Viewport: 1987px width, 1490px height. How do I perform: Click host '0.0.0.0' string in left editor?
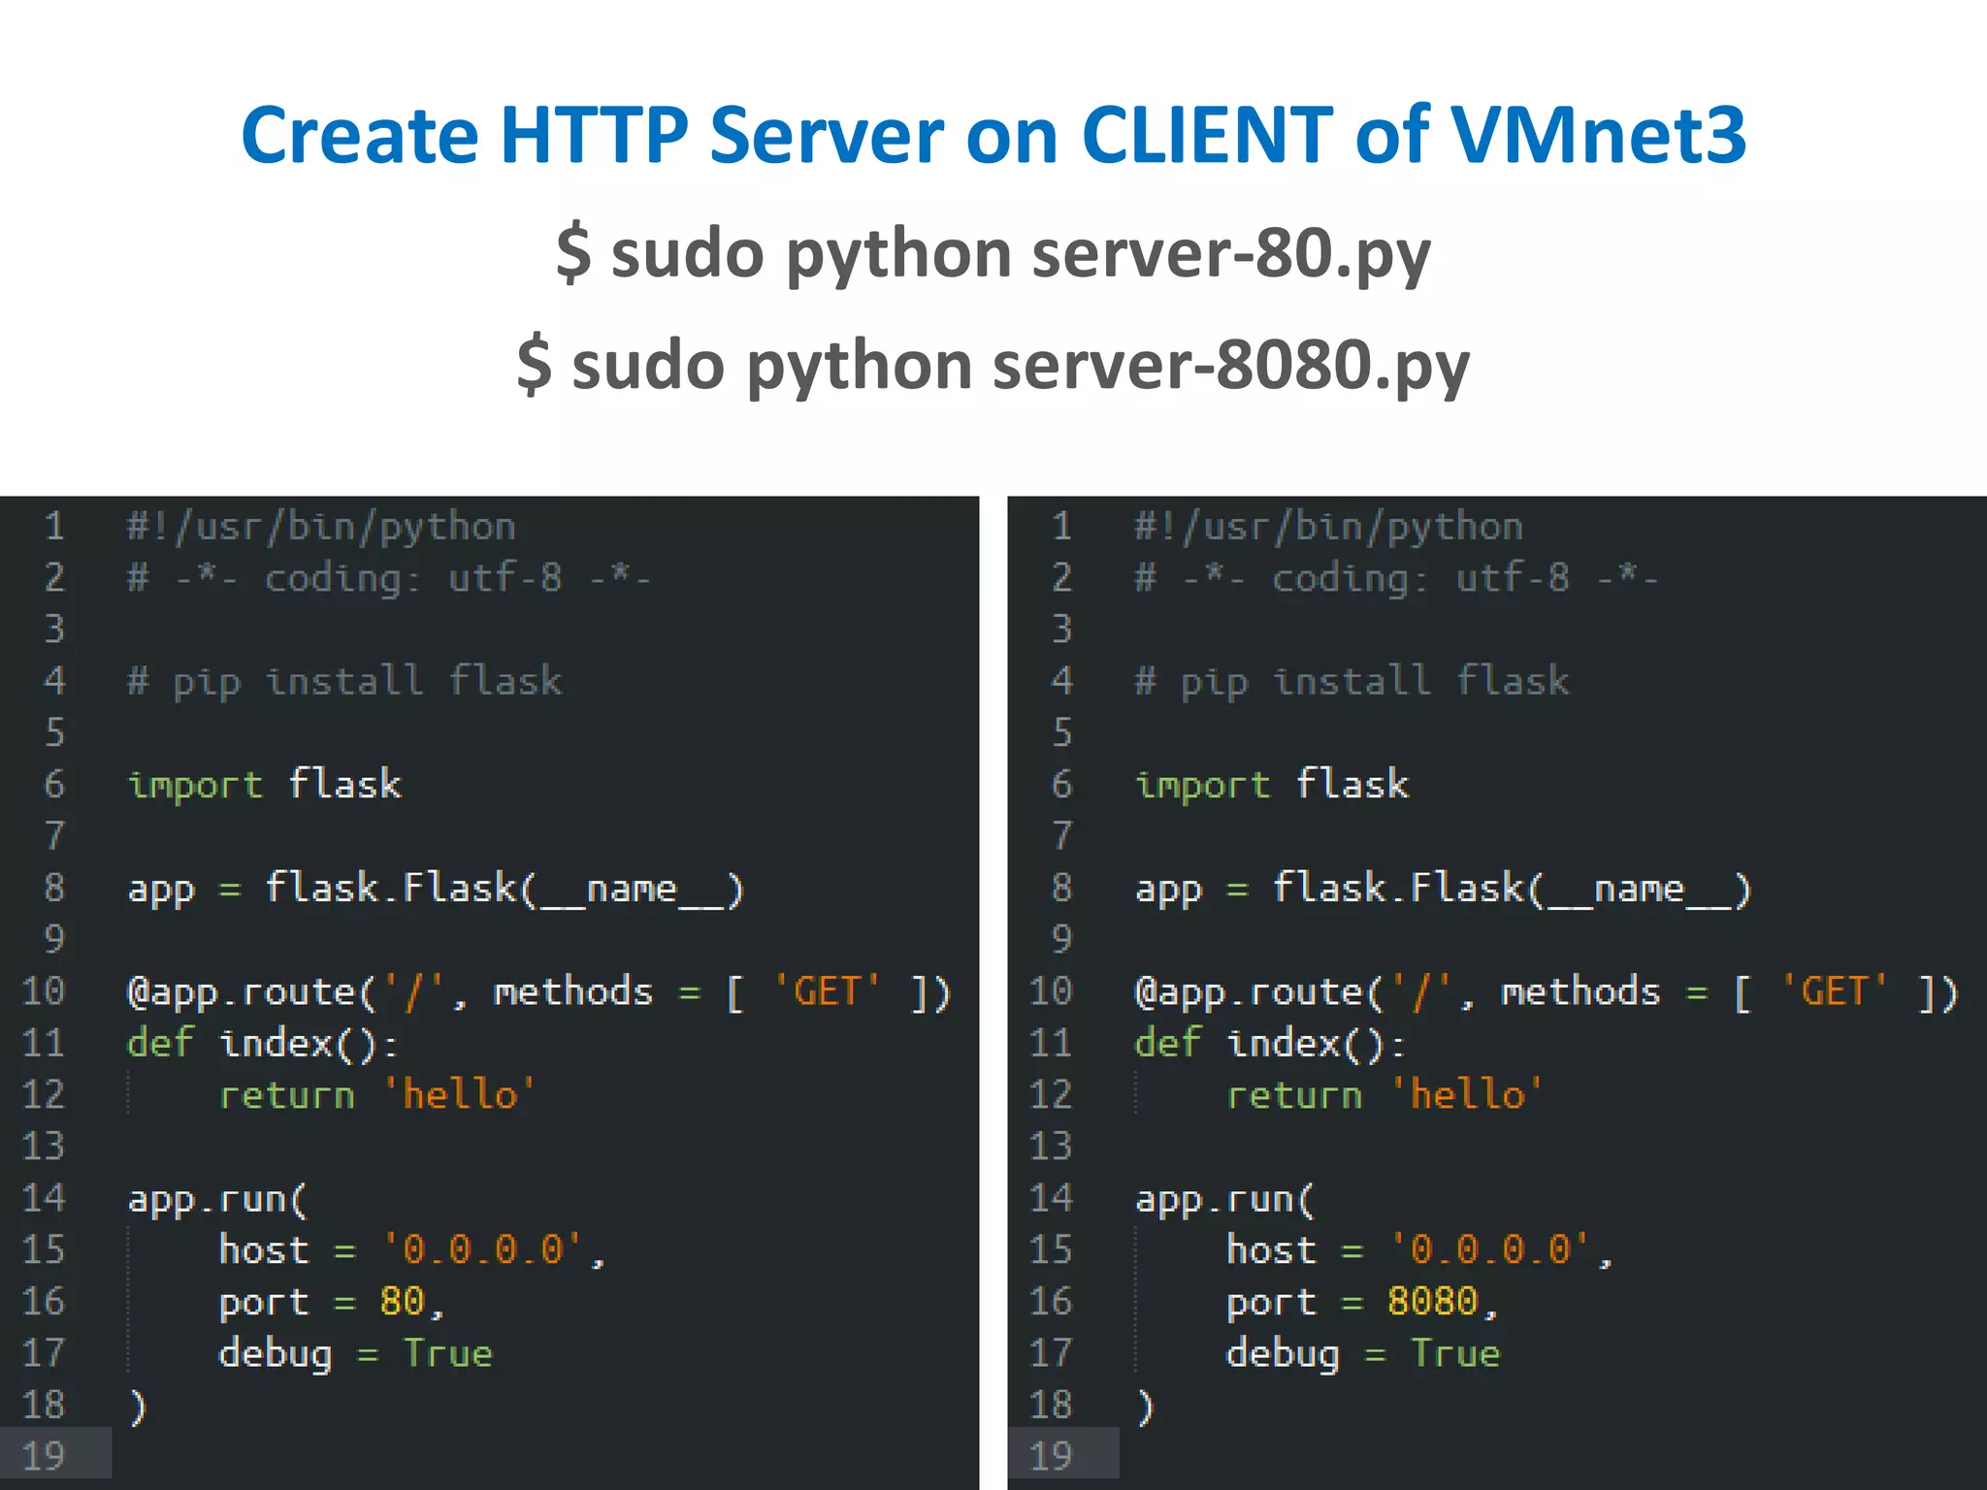[x=482, y=1249]
